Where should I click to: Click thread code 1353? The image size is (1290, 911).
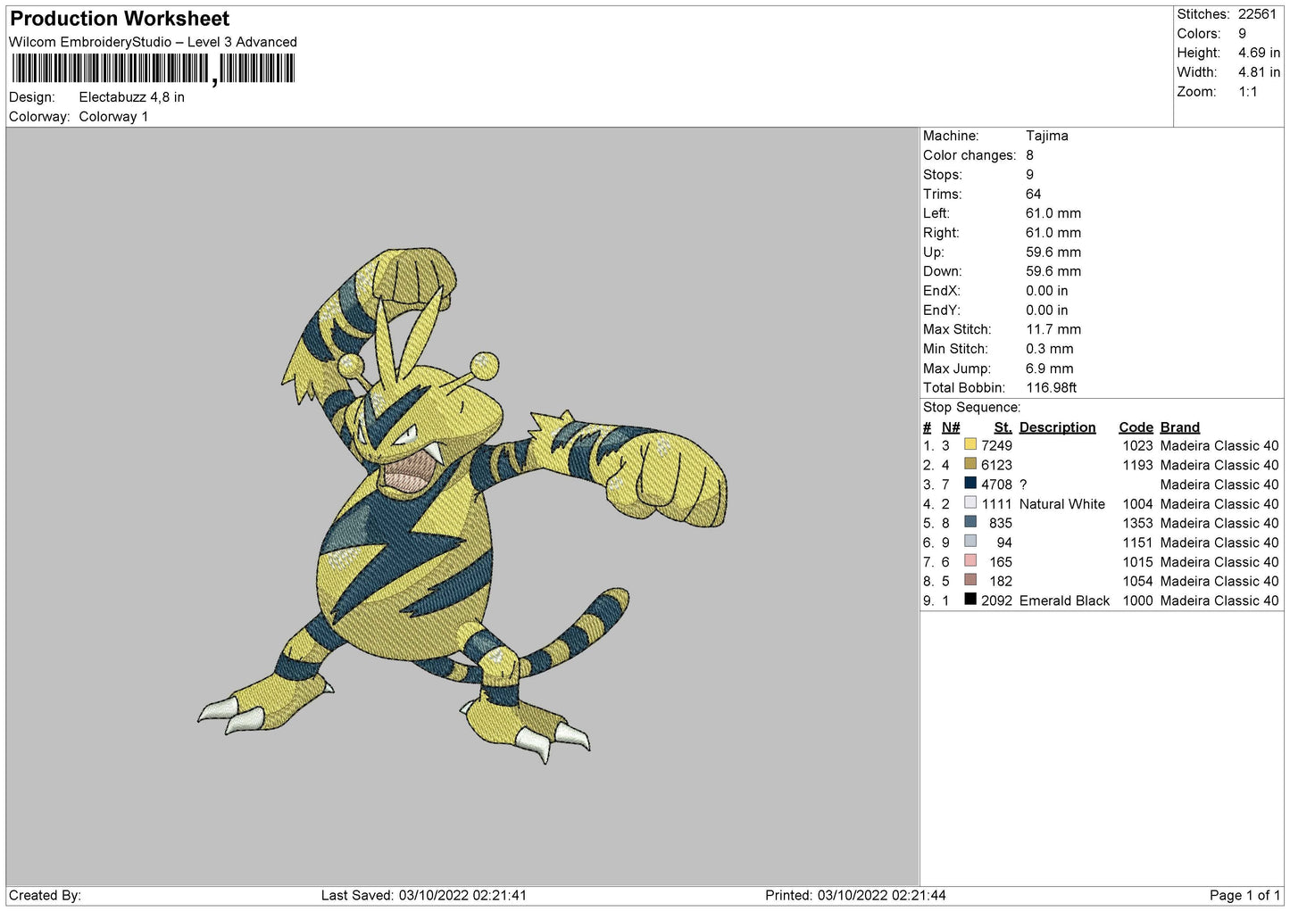(x=1138, y=524)
